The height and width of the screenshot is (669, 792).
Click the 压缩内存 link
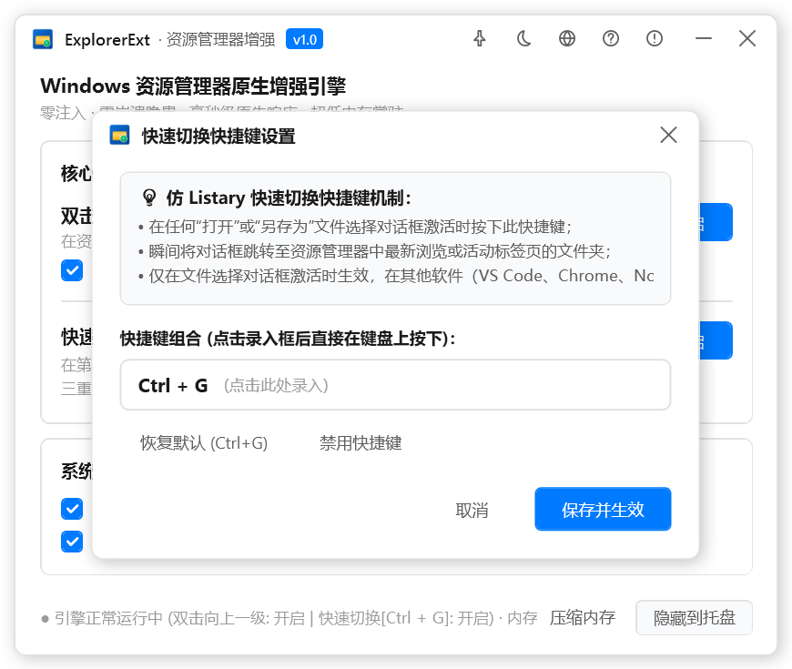coord(583,617)
